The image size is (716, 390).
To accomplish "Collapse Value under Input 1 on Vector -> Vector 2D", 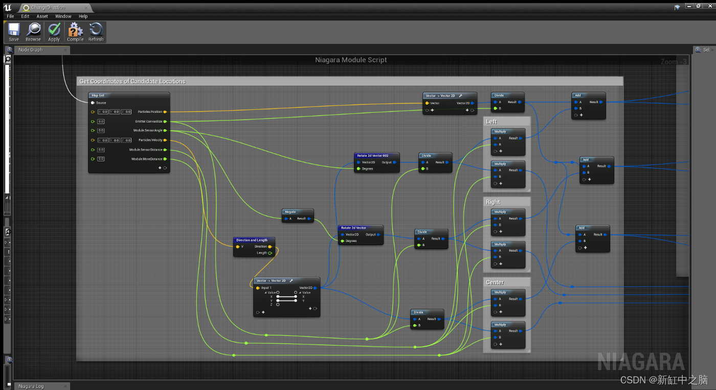I will point(265,292).
